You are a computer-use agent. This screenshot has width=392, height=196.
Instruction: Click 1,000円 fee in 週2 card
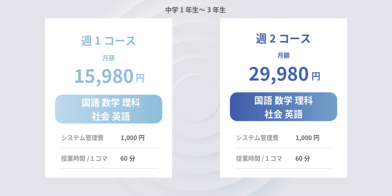(307, 138)
